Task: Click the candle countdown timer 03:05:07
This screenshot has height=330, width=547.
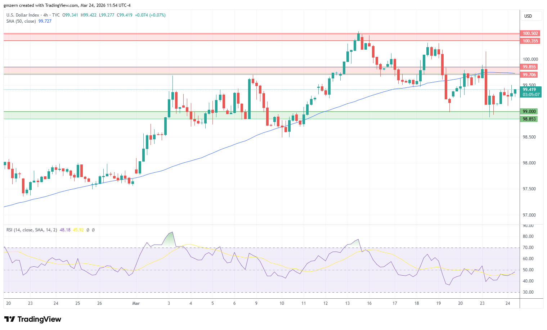Action: click(x=531, y=95)
